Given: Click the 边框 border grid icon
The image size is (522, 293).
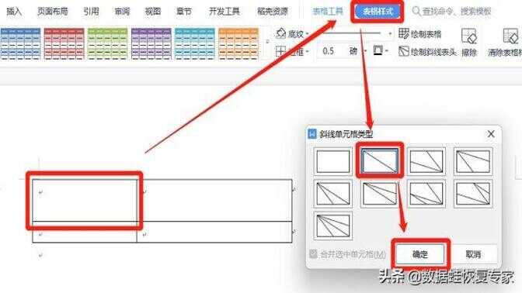Looking at the screenshot, I should pyautogui.click(x=280, y=51).
